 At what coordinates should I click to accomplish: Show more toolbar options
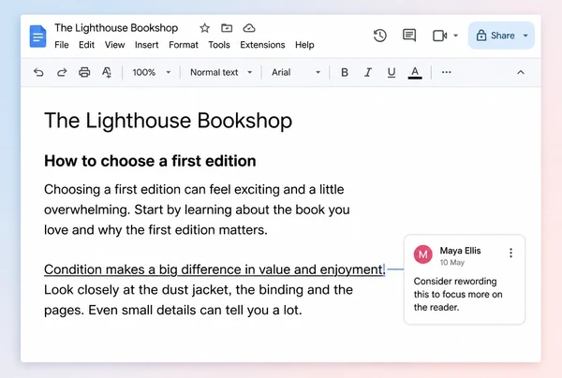point(446,72)
